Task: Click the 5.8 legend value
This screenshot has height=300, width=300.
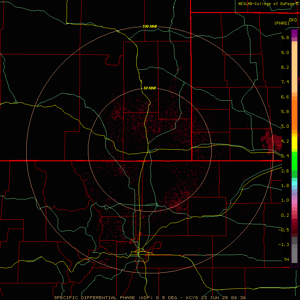Action: [285, 112]
